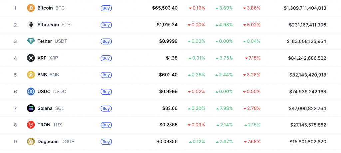
Task: Click the Dogecoin logo icon
Action: click(x=31, y=142)
